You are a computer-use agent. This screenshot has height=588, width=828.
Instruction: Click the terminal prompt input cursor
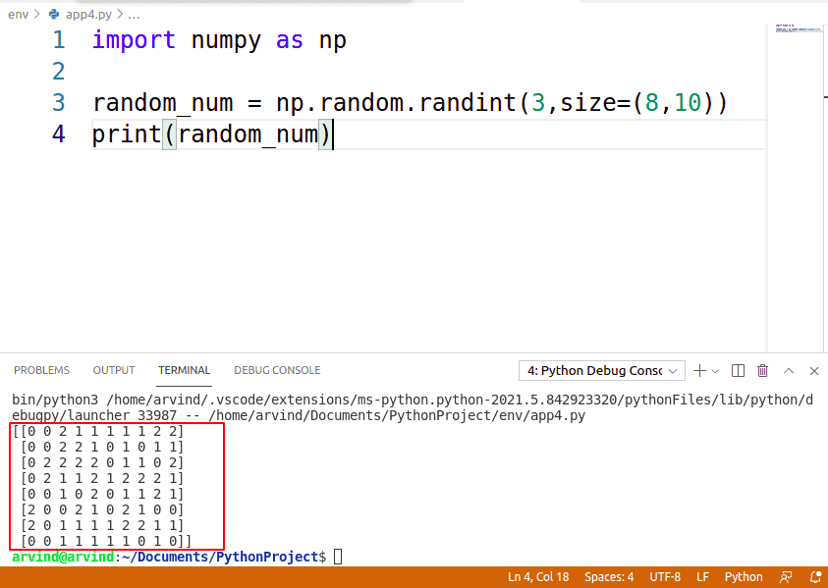(x=338, y=557)
